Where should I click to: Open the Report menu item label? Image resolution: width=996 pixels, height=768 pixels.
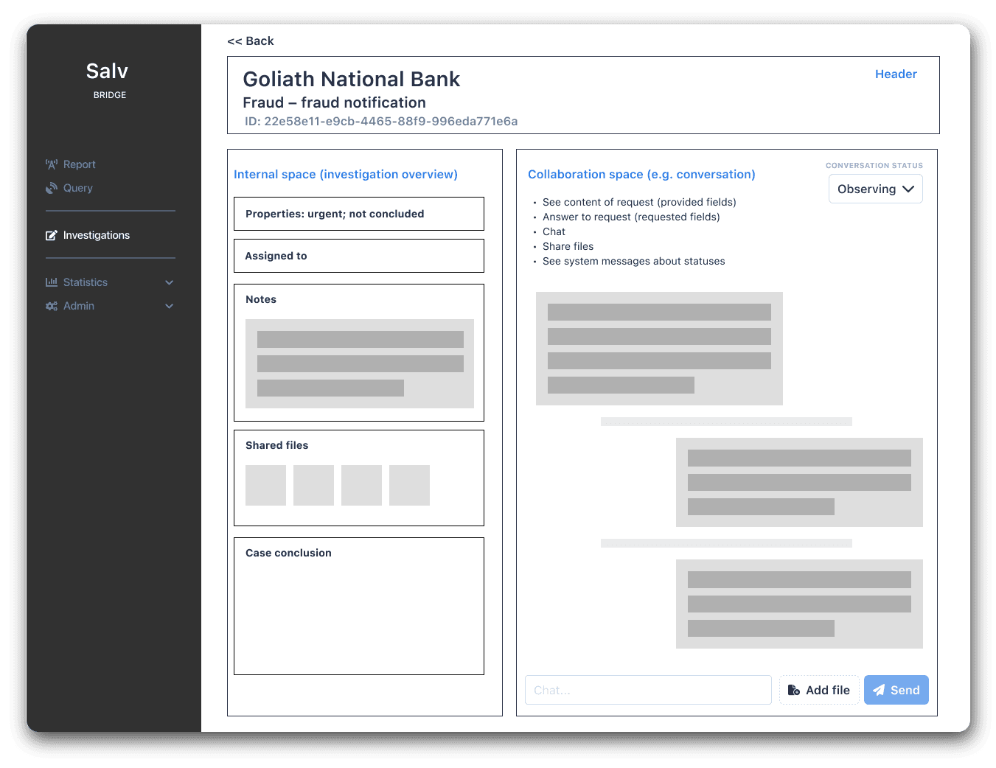tap(80, 164)
